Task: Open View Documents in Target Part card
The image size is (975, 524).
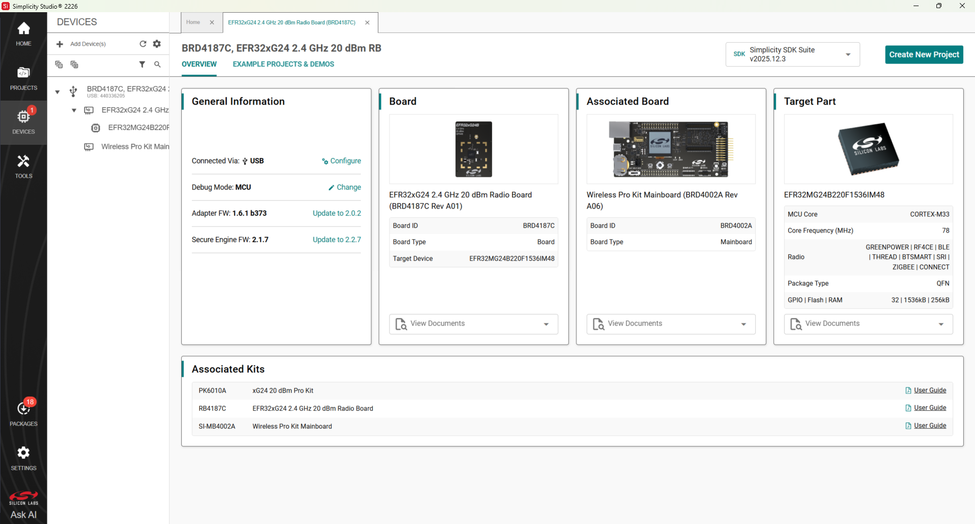Action: [868, 324]
